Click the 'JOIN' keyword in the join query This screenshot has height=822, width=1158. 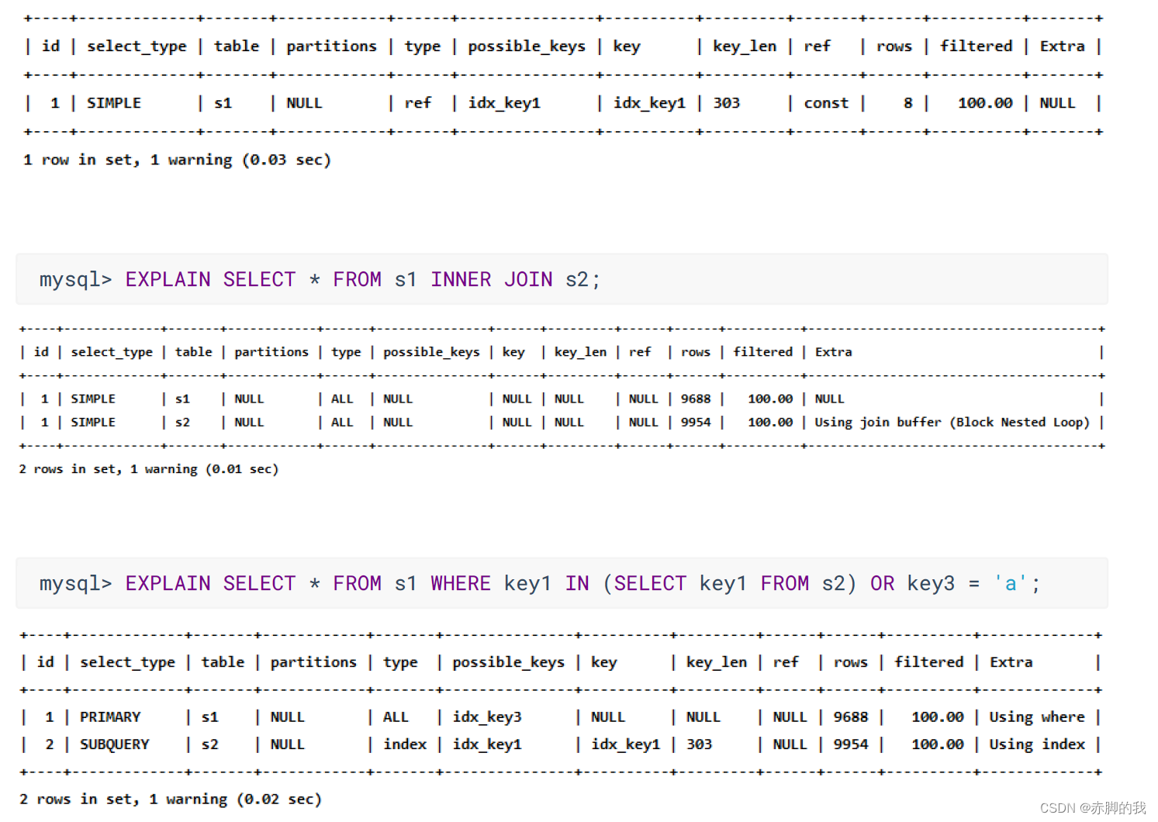(x=528, y=279)
